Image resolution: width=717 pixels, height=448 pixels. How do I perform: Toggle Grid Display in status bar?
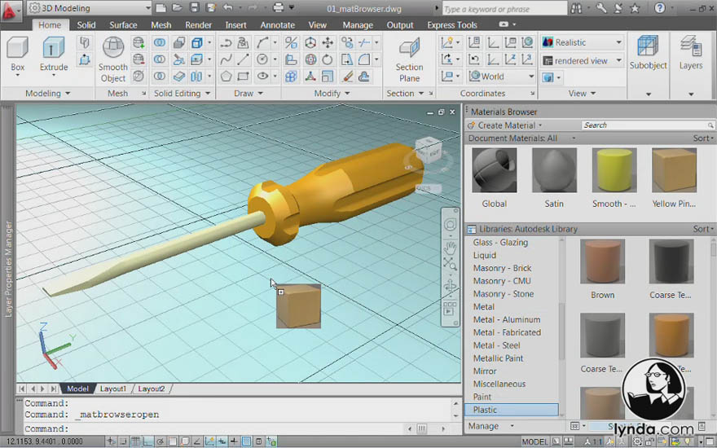(136, 441)
